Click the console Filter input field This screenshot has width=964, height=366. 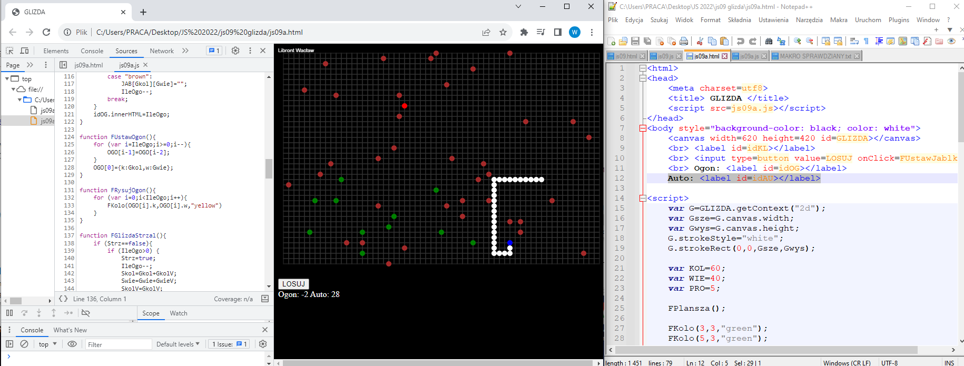click(x=119, y=344)
